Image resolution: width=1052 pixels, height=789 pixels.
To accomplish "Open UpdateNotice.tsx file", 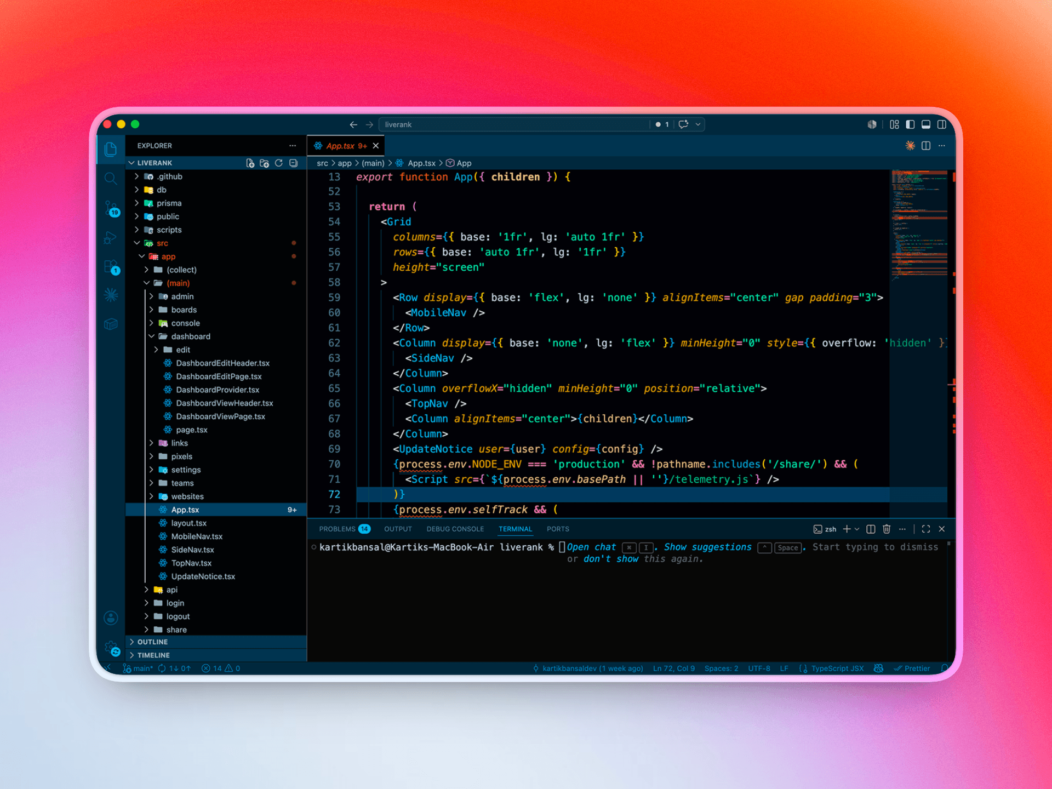I will (203, 576).
